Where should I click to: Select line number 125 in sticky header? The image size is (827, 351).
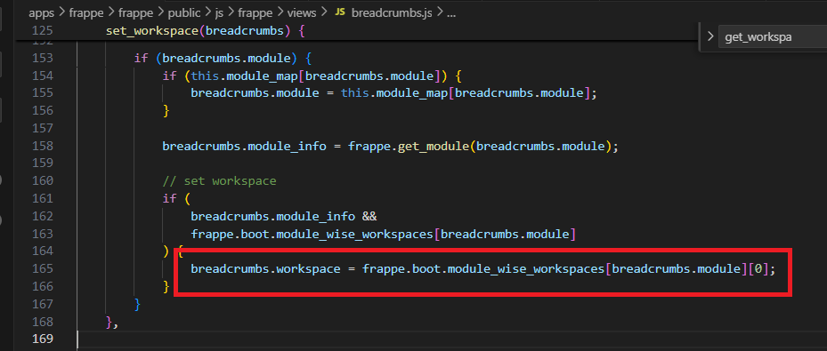pos(43,30)
